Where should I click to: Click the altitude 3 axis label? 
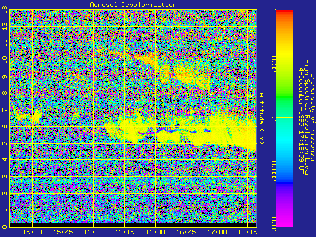tap(5, 177)
